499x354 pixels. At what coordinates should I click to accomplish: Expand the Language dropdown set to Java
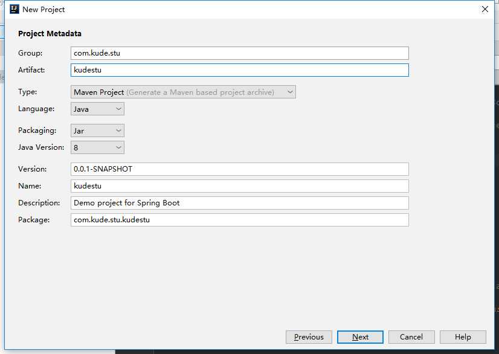98,109
